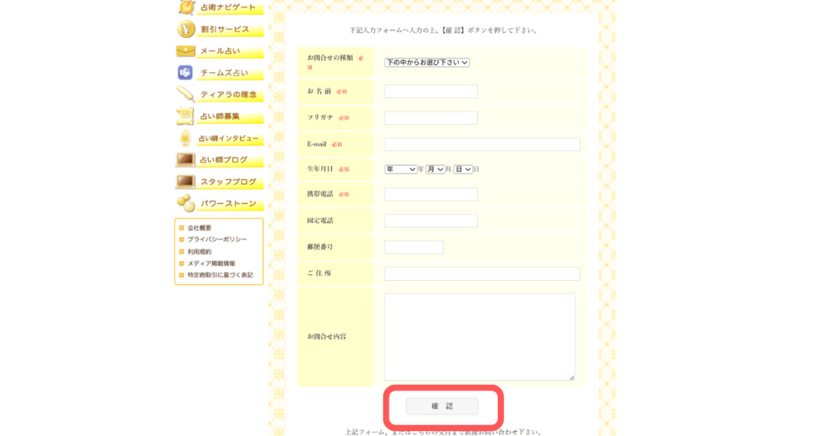Select the ティアラの理念 menu item
This screenshot has width=833, height=436.
[x=229, y=94]
